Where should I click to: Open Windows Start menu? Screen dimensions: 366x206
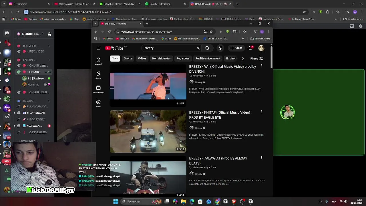pyautogui.click(x=116, y=201)
